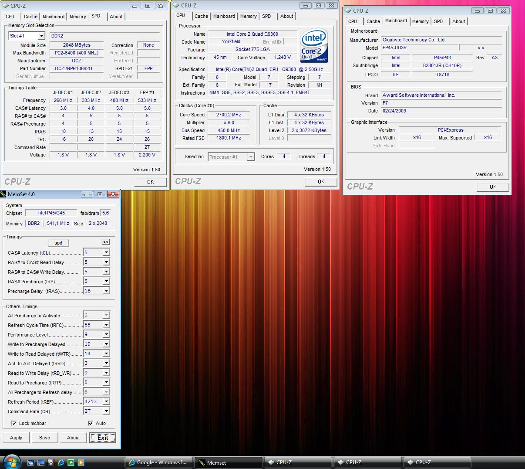Open Act. to Act. Delayed (tRRD) dropdown

click(x=106, y=363)
